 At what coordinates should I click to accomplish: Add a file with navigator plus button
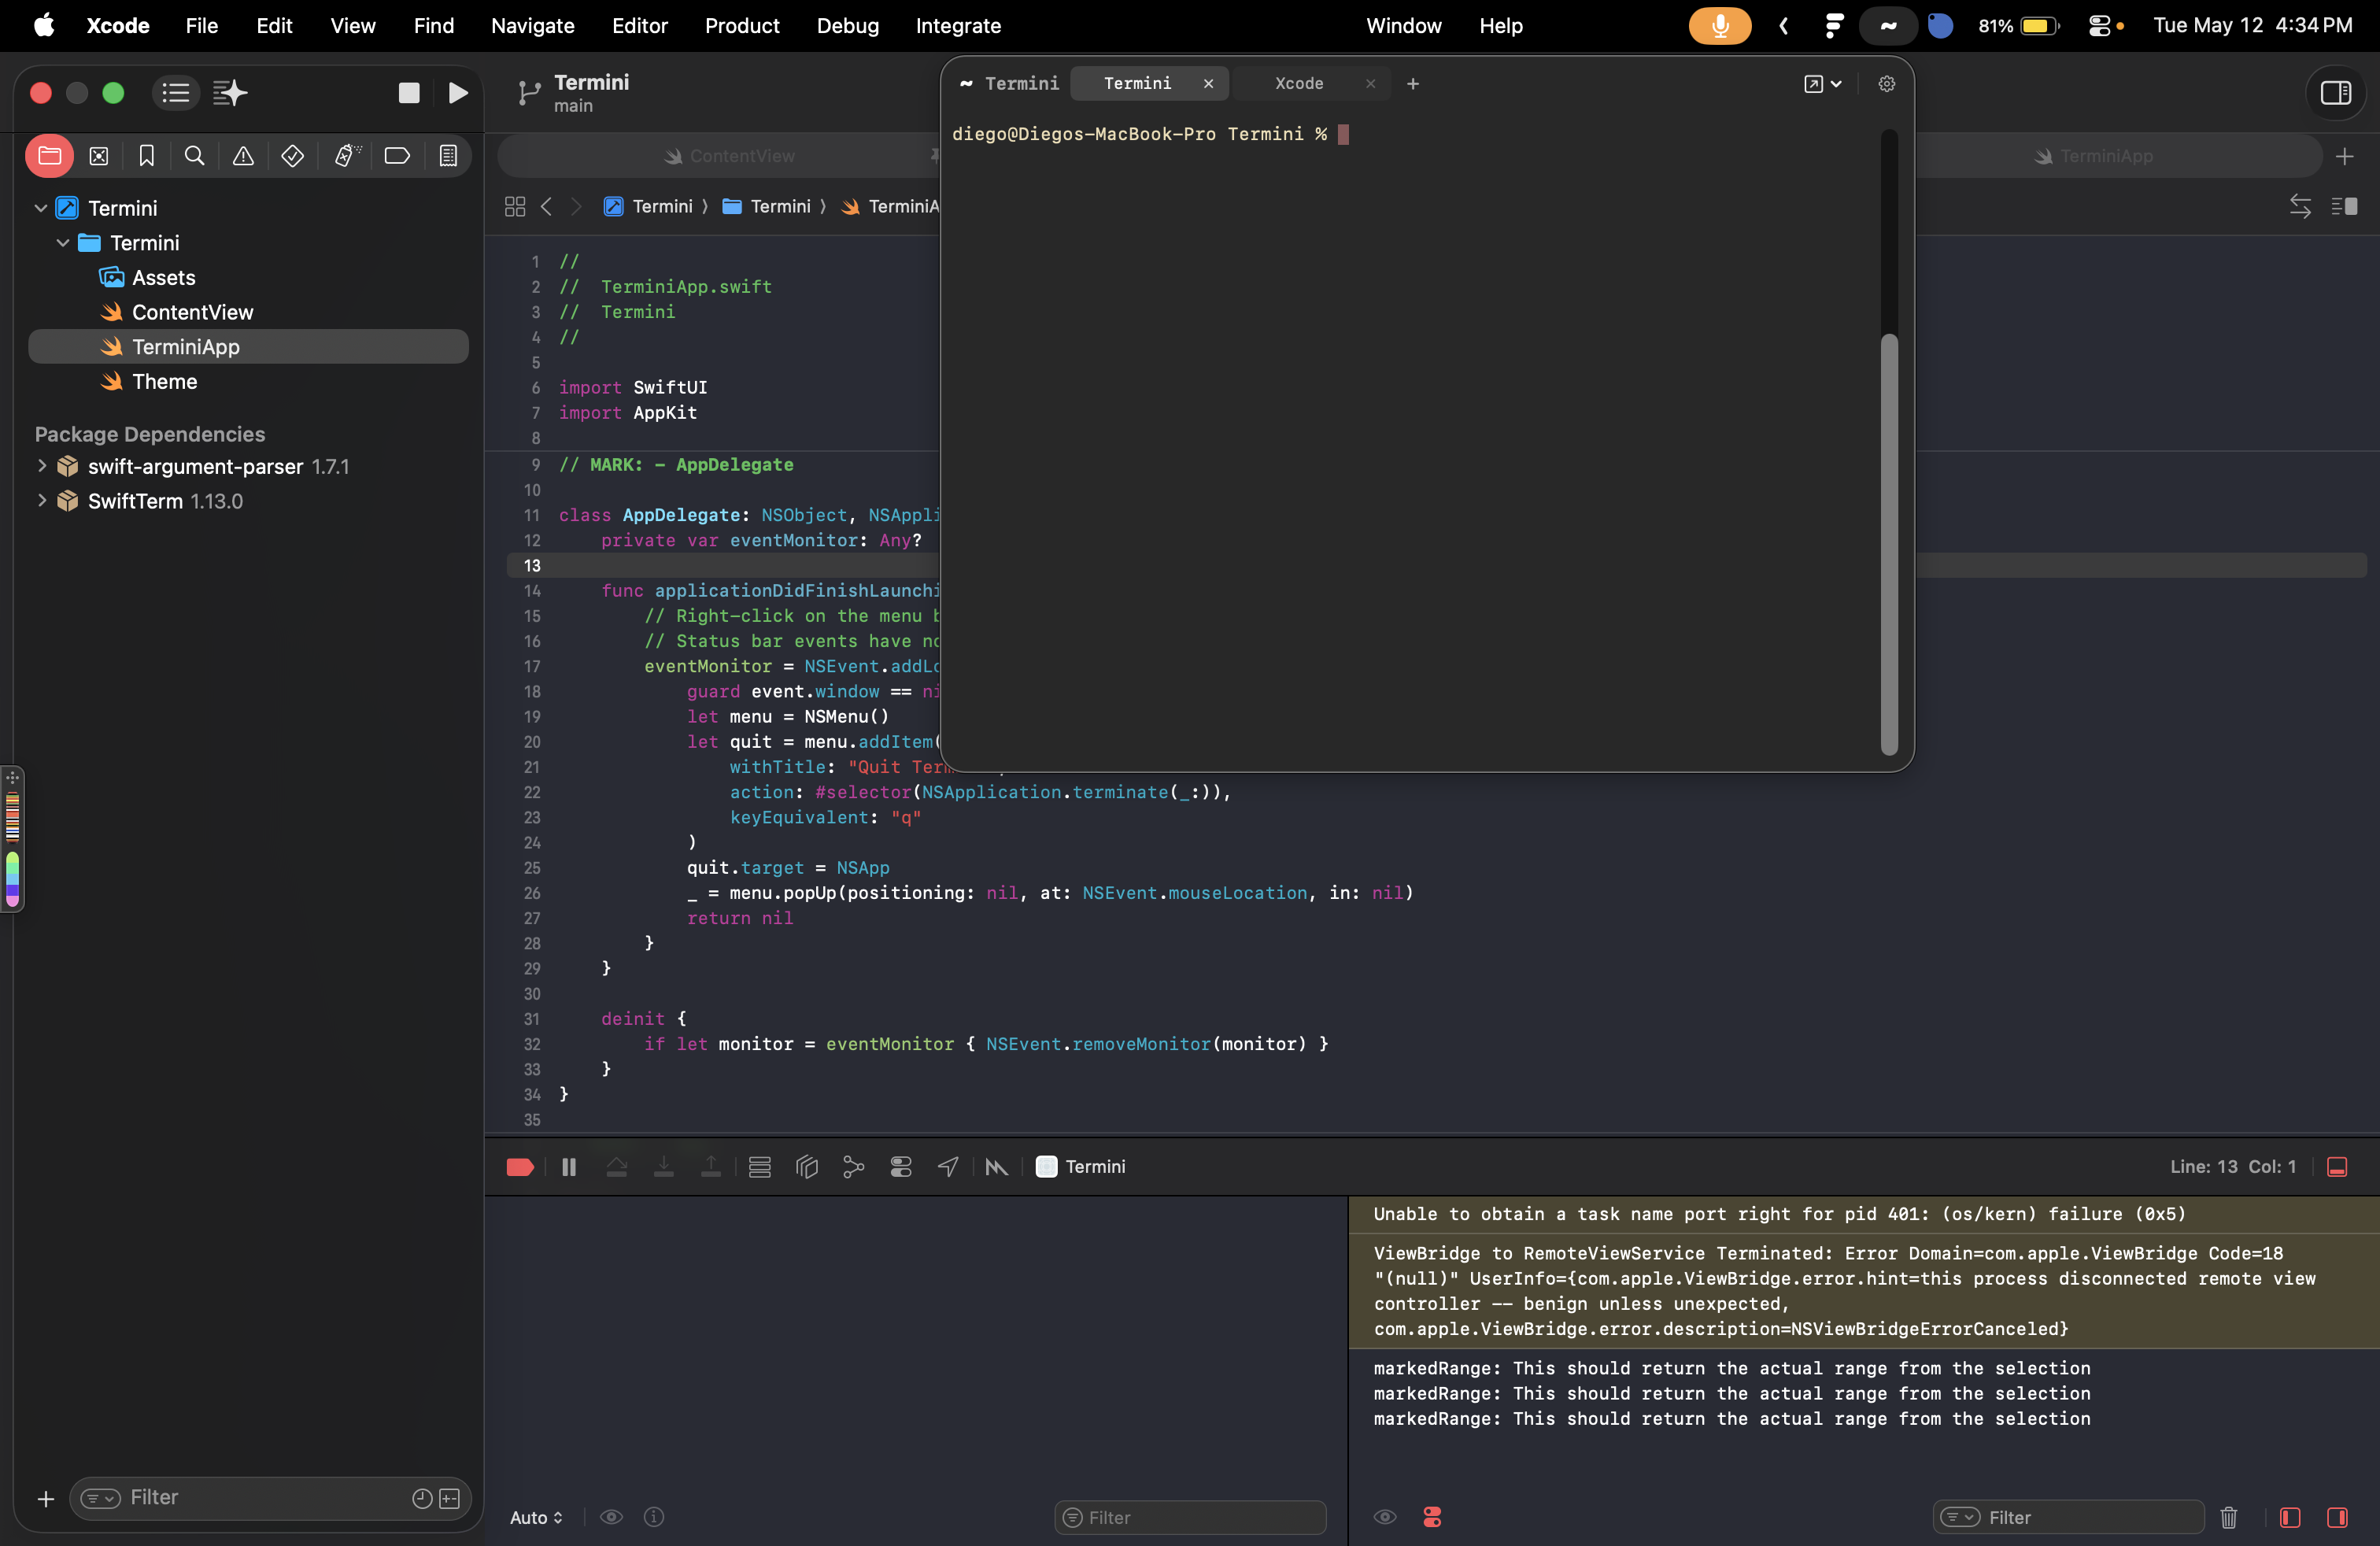tap(45, 1498)
